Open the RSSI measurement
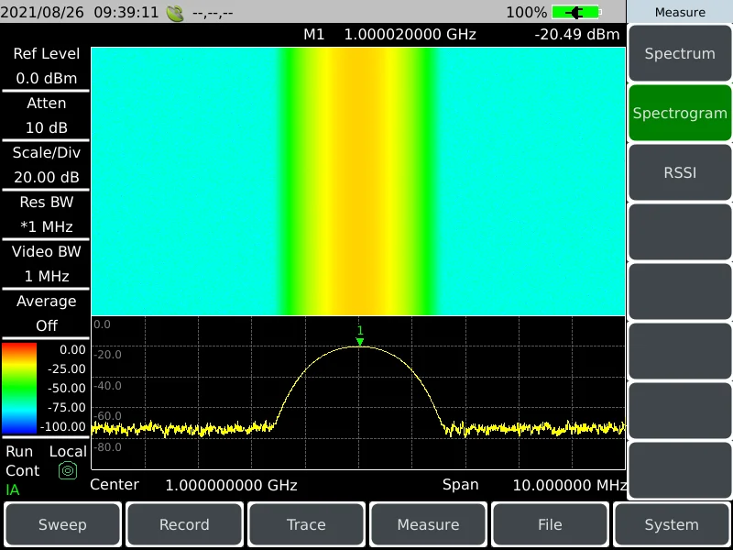 point(679,172)
